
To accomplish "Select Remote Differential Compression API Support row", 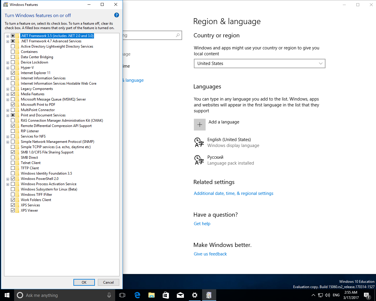I will (56, 126).
